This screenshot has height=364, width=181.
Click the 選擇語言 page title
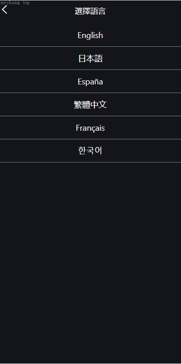(x=90, y=11)
